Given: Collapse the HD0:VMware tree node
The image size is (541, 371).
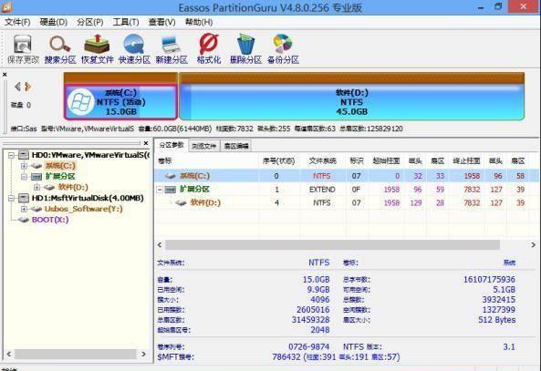Looking at the screenshot, I should (11, 156).
